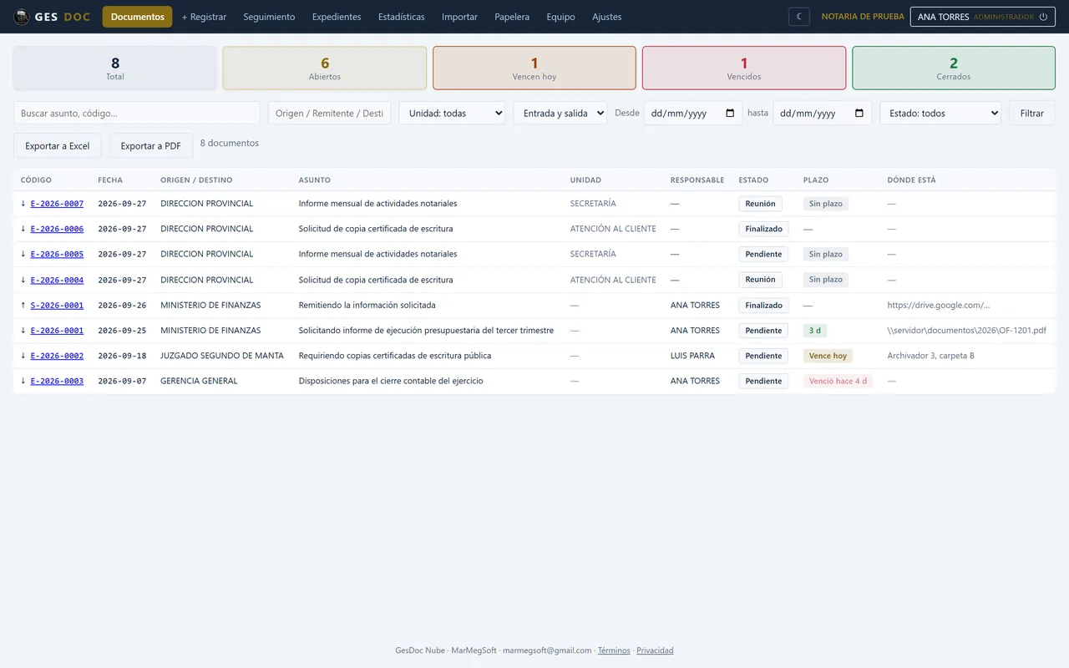Navigate to Expedientes
The image size is (1069, 668).
pyautogui.click(x=337, y=17)
